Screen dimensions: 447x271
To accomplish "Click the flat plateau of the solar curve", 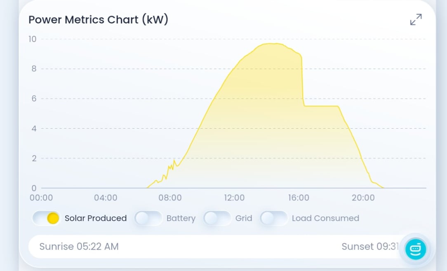I will [x=321, y=106].
